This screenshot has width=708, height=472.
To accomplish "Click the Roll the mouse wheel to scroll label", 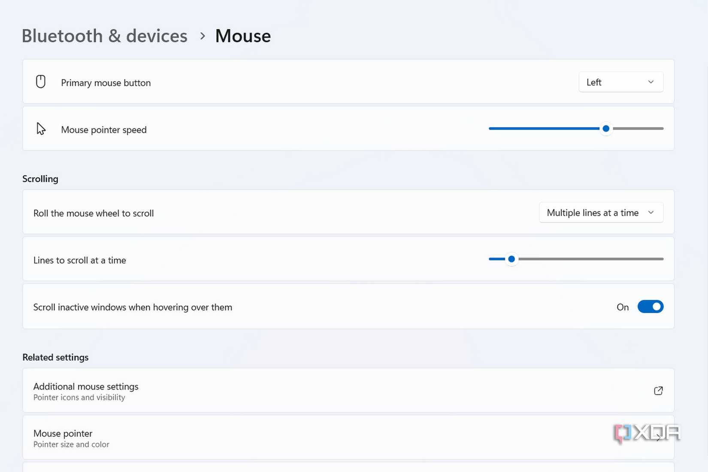I will (94, 213).
